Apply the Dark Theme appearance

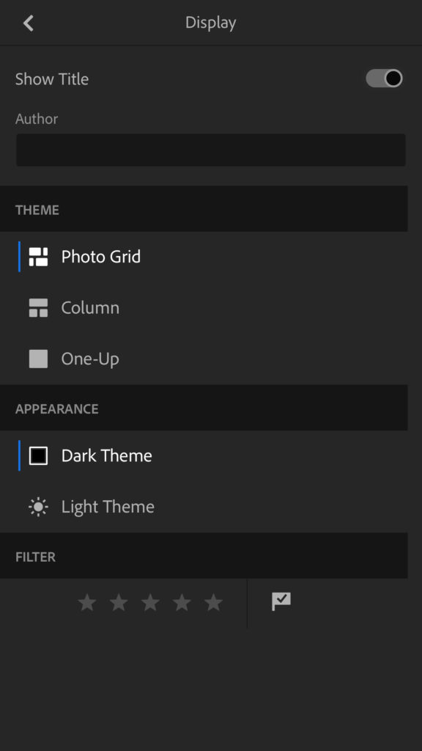[204, 455]
